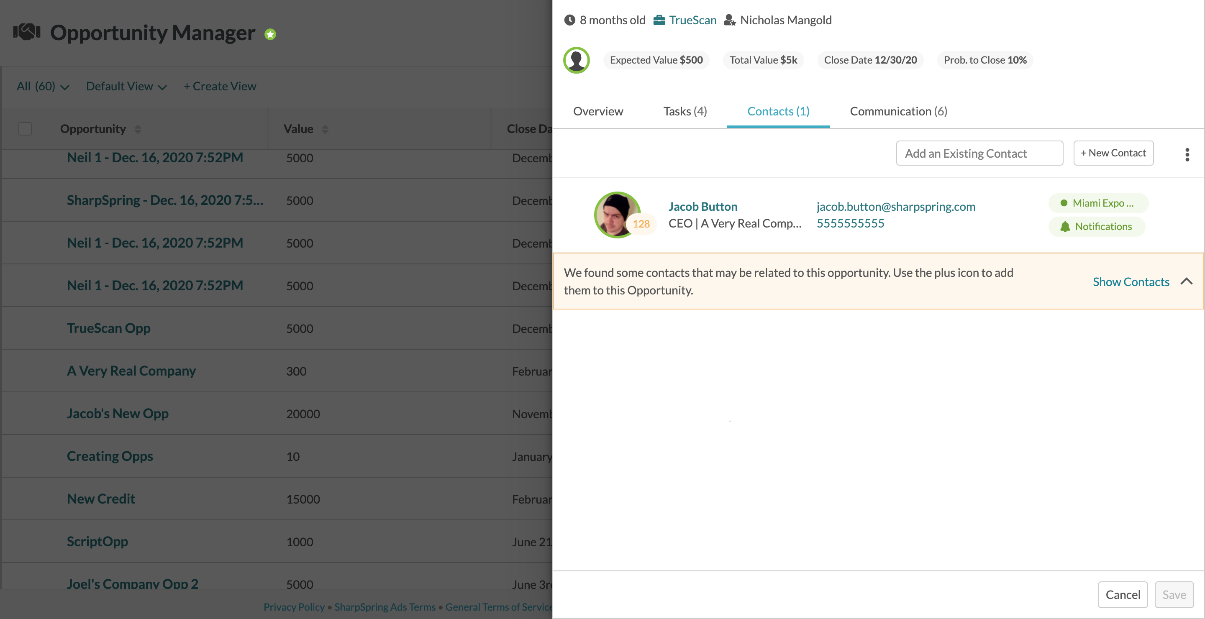Screen dimensions: 1205x619
Task: Open the three-dot contacts options menu
Action: tap(1187, 154)
